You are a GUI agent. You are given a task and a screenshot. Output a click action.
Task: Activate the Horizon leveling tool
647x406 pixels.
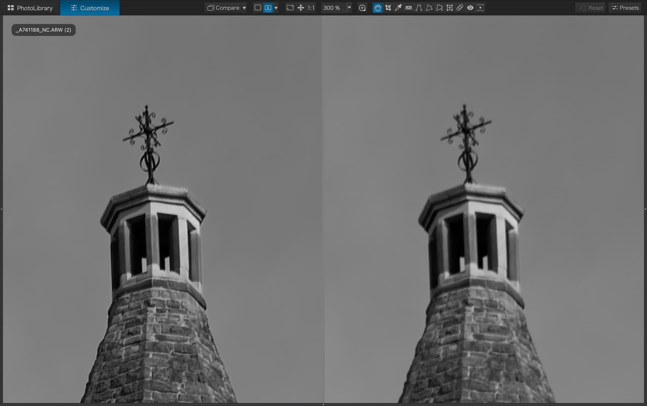[408, 8]
